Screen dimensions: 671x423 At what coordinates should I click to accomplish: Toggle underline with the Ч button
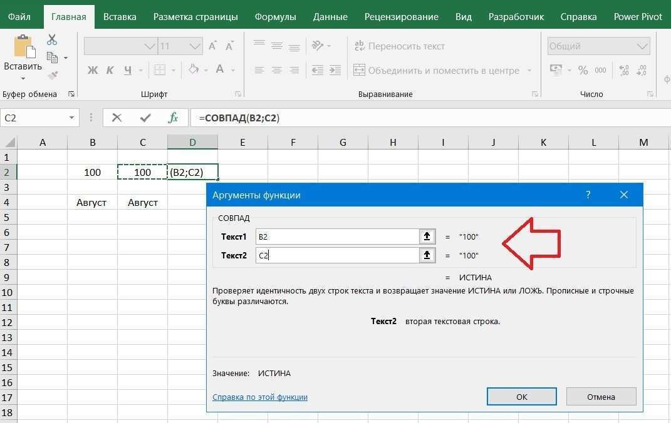(x=128, y=70)
